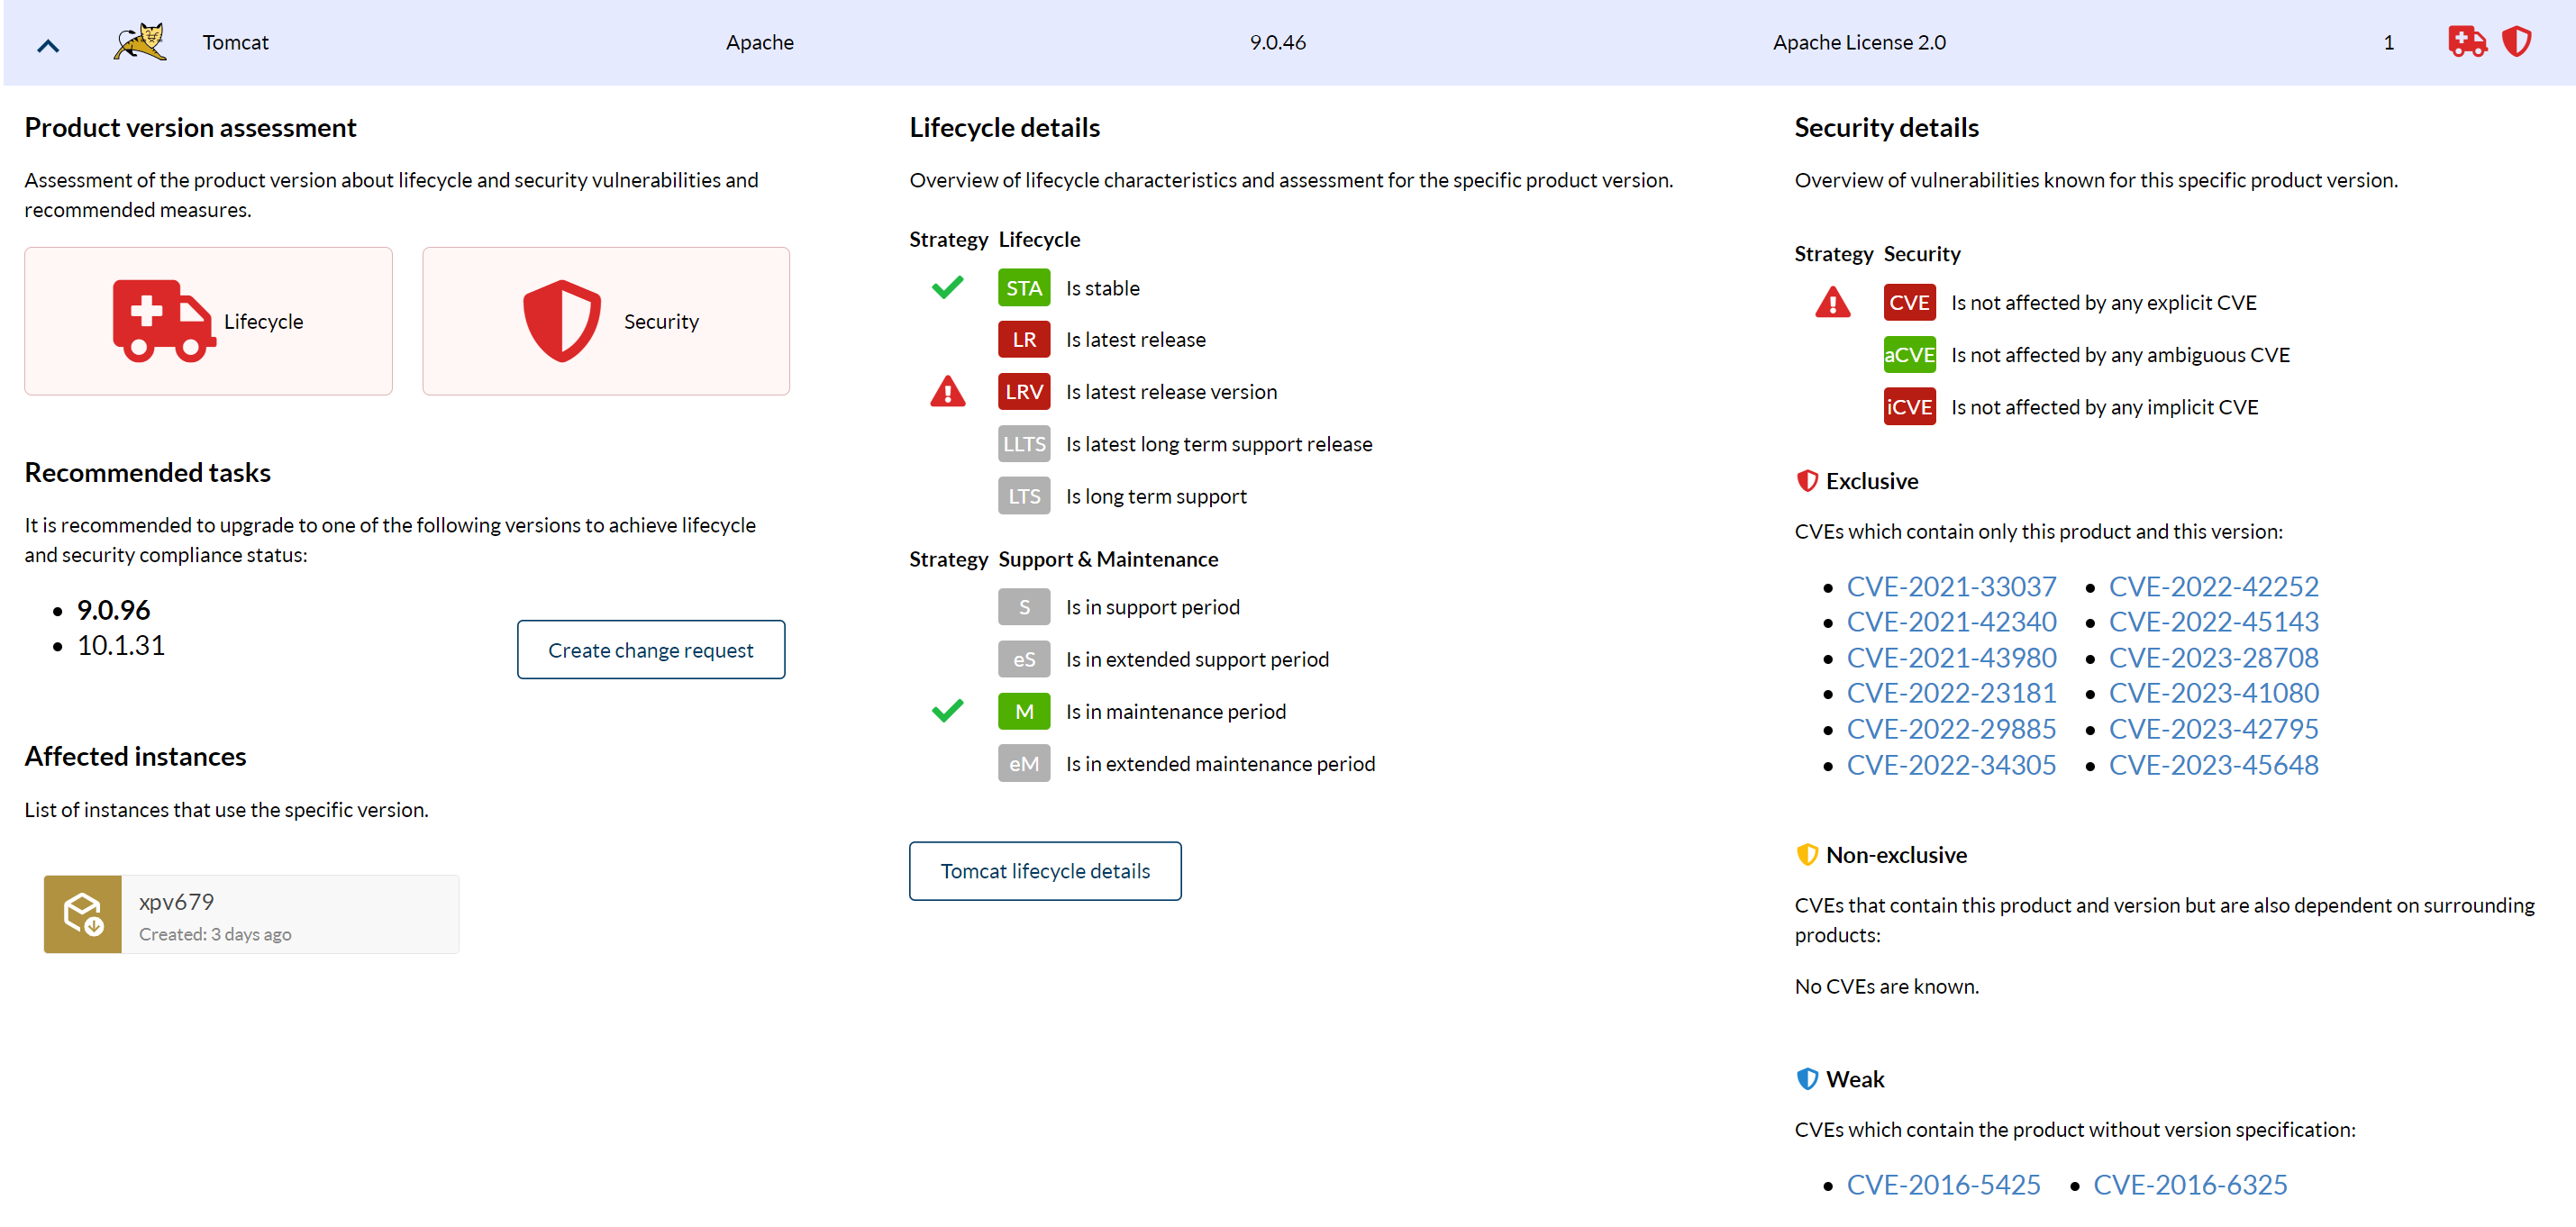Click 'Is not affected by any explicit CVE'
Image resolution: width=2576 pixels, height=1227 pixels.
coord(2103,302)
